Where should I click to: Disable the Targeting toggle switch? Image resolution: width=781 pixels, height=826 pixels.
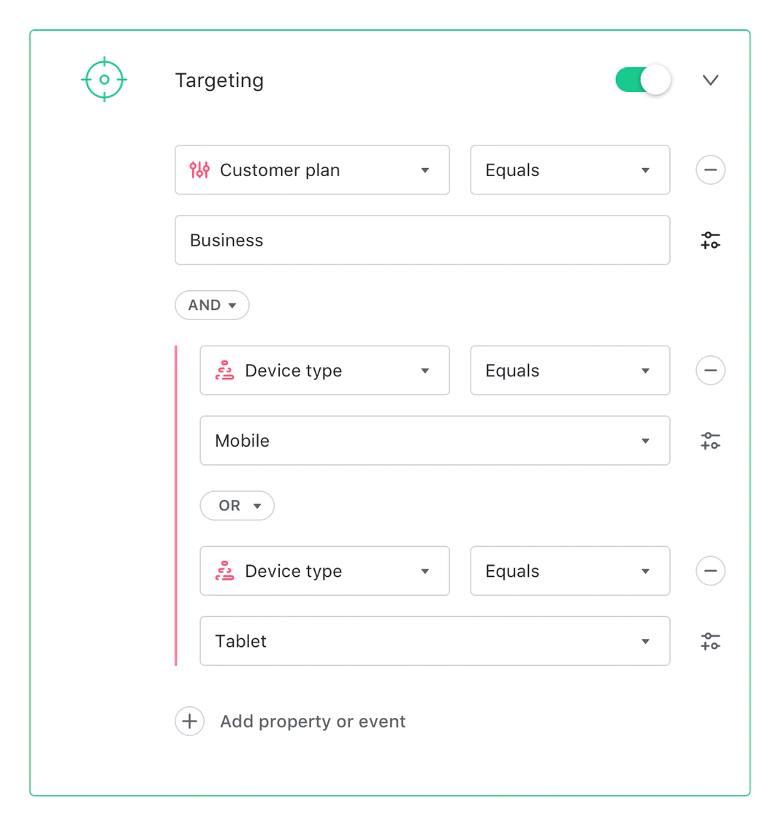(x=643, y=80)
